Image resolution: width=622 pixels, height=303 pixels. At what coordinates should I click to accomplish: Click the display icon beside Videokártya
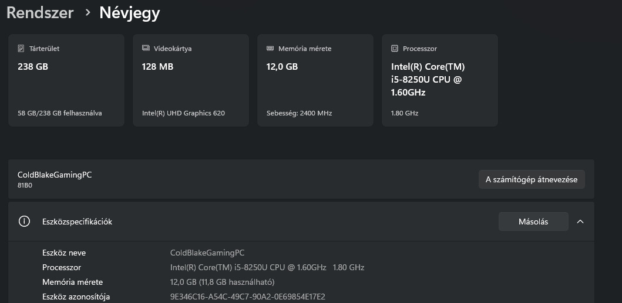146,49
